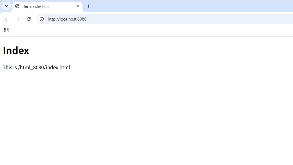Click the forward navigation arrow
This screenshot has width=293, height=165.
click(18, 19)
